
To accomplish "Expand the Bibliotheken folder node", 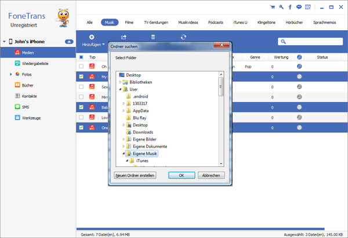I will (120, 82).
